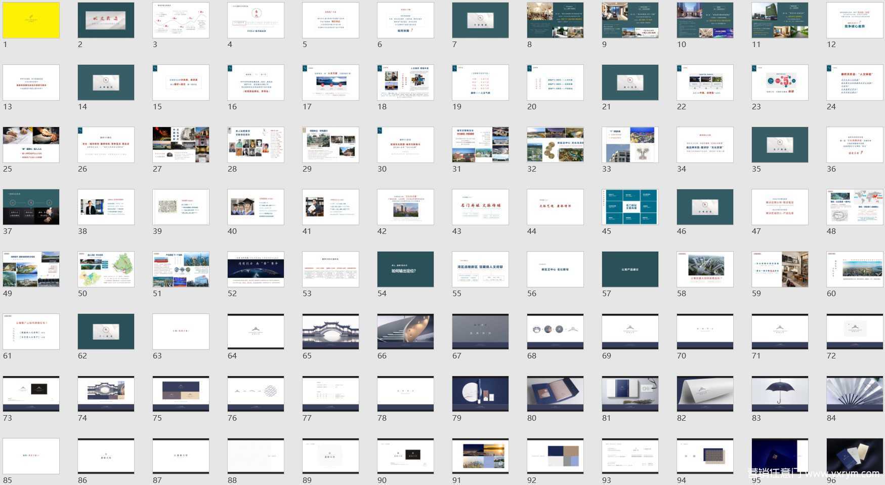
Task: Open slide 45 with teal grid tiles
Action: tap(630, 207)
